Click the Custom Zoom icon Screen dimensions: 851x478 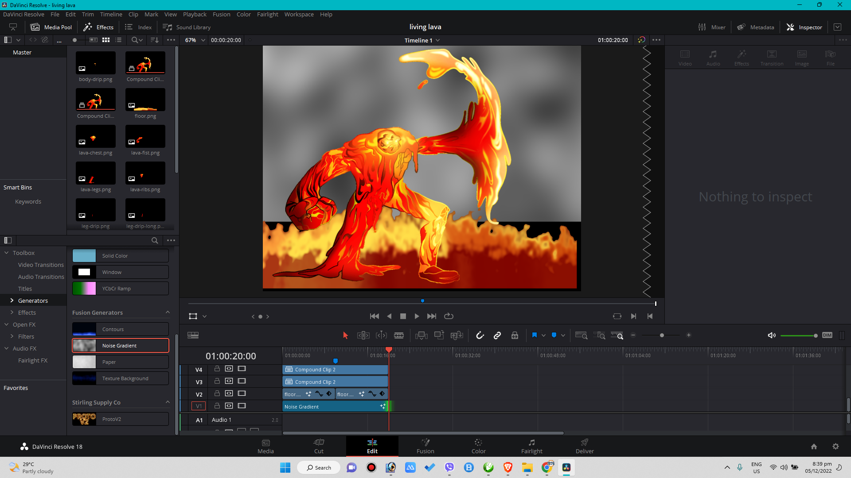(x=617, y=335)
